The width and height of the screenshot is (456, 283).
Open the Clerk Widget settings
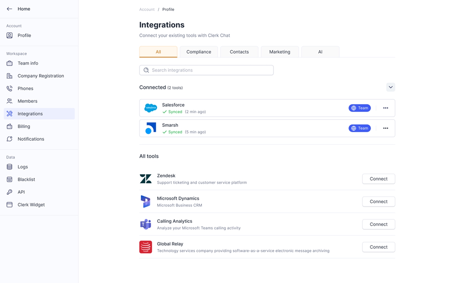click(31, 205)
